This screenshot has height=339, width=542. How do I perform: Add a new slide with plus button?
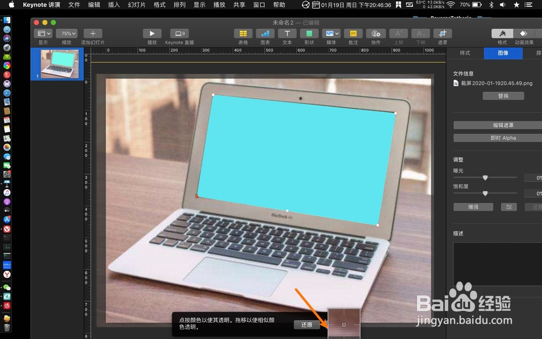(x=93, y=34)
